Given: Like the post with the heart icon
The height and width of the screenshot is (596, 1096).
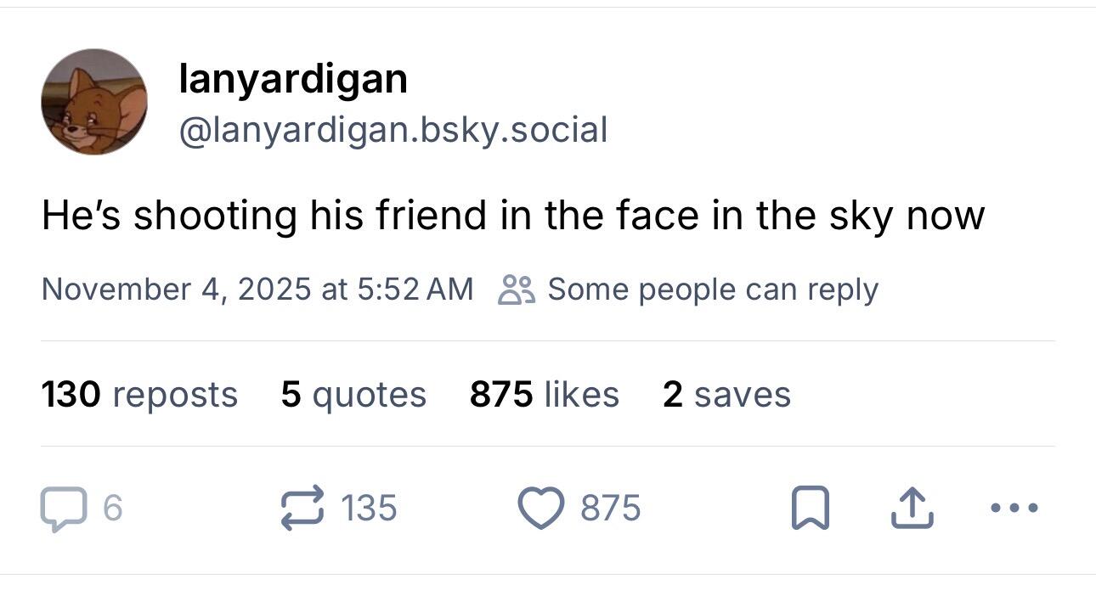Looking at the screenshot, I should click(540, 509).
